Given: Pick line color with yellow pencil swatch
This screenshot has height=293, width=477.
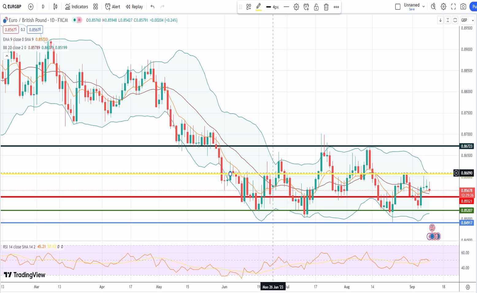Looking at the screenshot, I should 259,7.
